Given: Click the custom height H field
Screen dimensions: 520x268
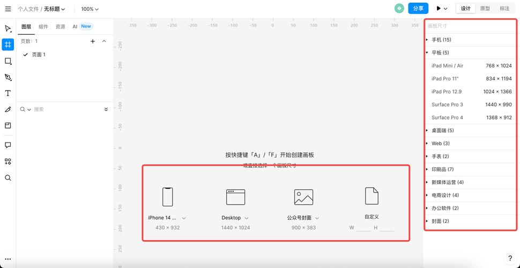Looking at the screenshot, I should pos(387,228).
